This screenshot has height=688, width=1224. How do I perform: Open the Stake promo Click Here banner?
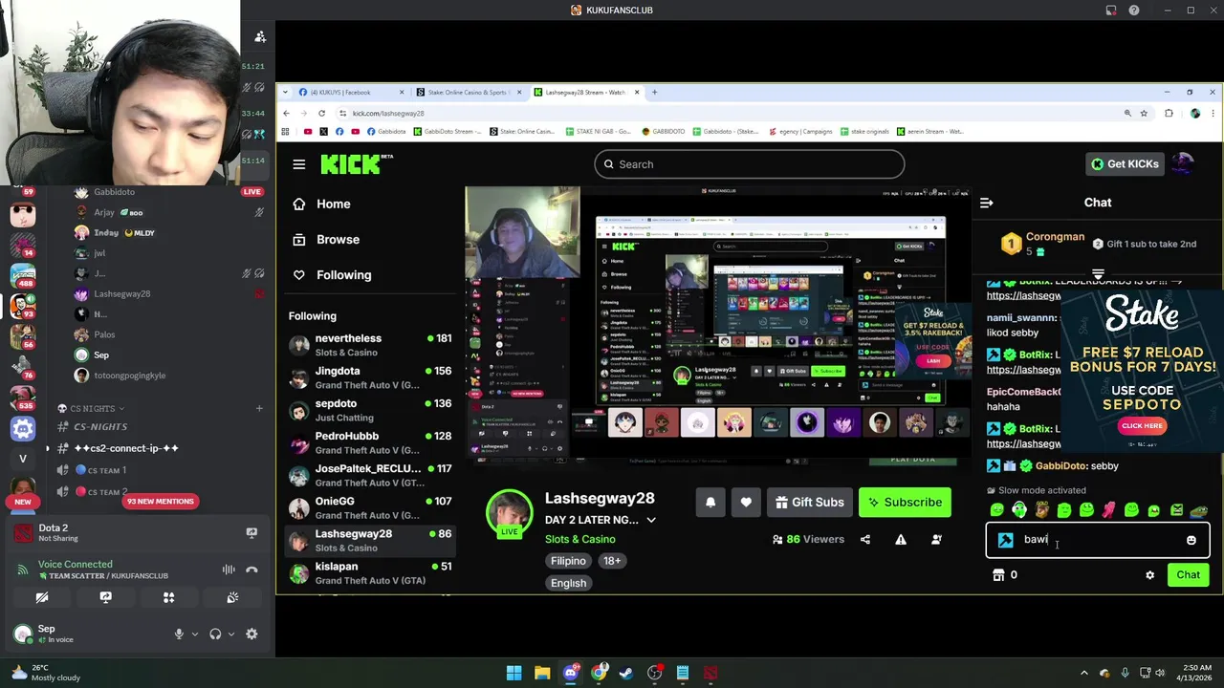click(1143, 426)
